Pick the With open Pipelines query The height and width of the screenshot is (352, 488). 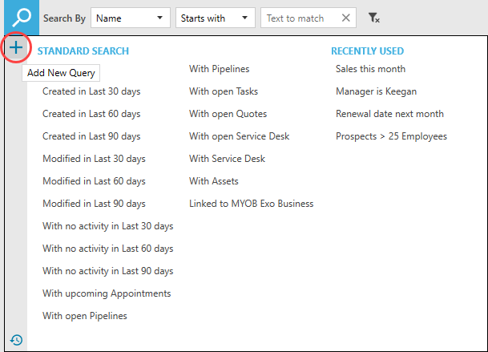(85, 316)
